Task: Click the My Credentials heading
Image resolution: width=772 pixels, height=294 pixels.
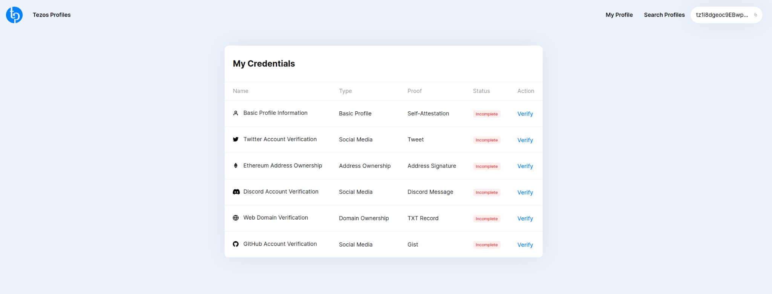Action: [x=264, y=64]
